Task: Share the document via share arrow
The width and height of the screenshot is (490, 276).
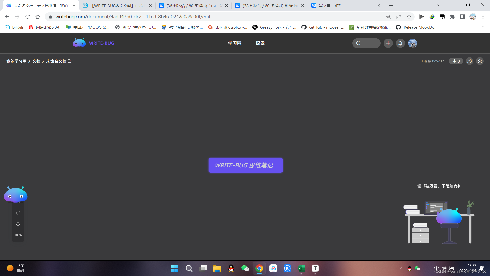Action: [469, 61]
